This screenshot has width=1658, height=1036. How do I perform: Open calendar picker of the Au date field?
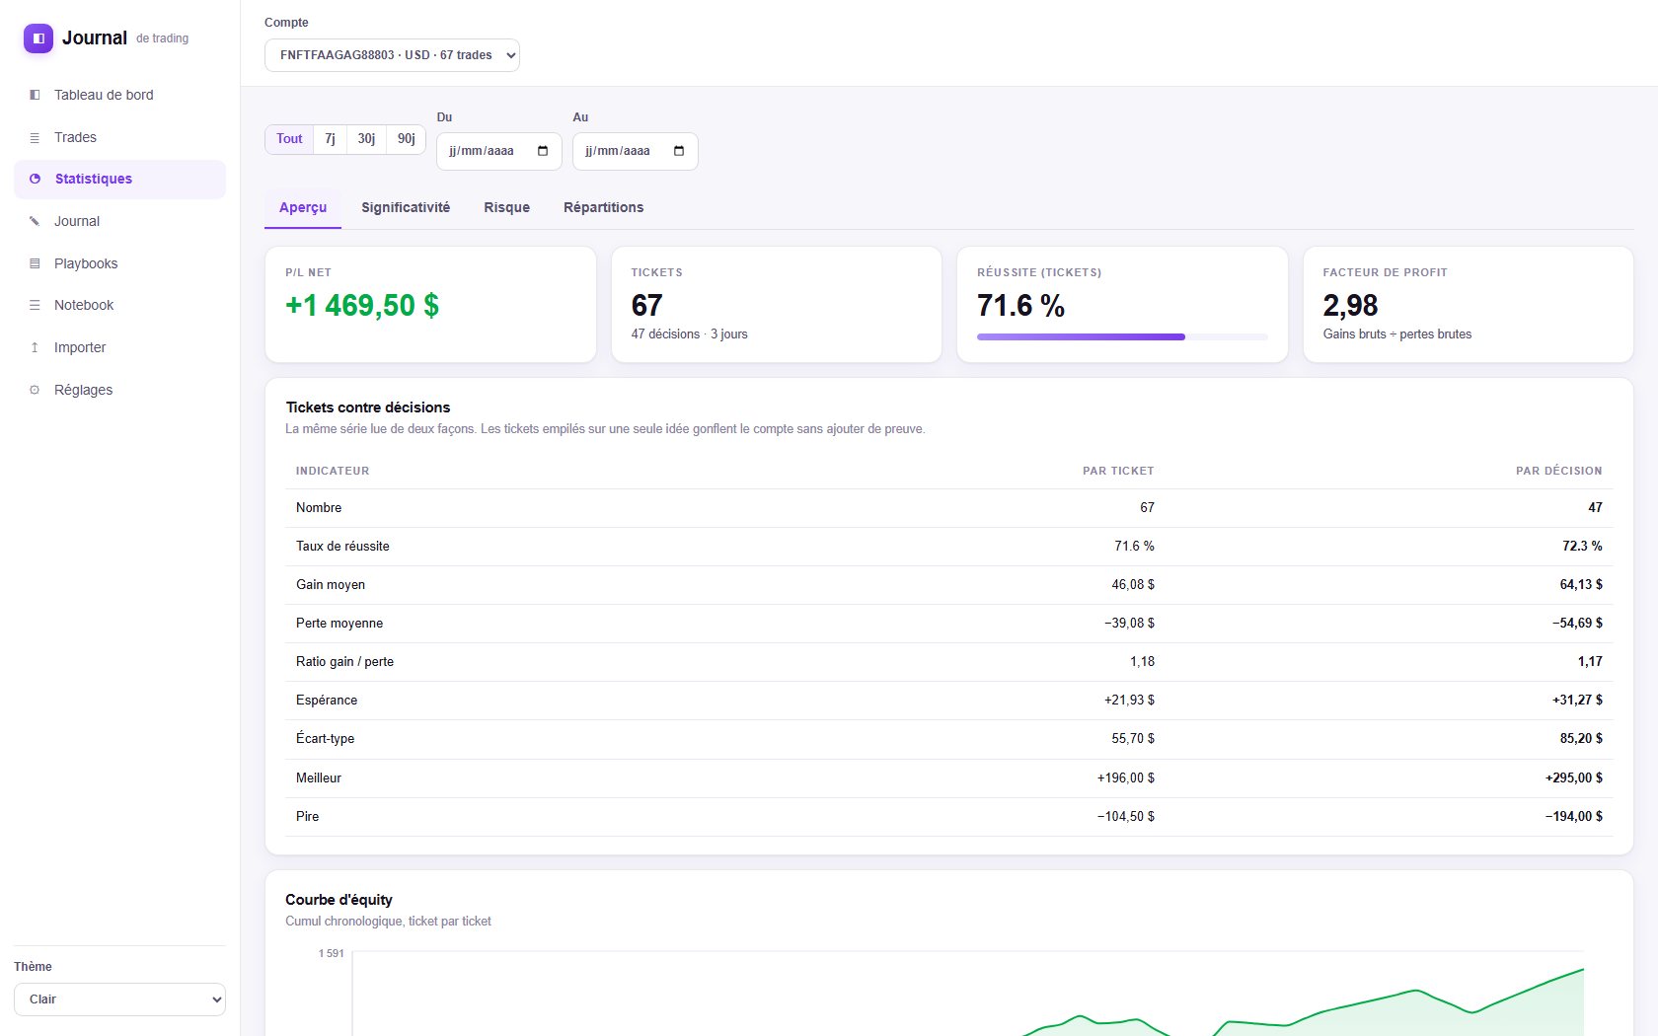(679, 151)
